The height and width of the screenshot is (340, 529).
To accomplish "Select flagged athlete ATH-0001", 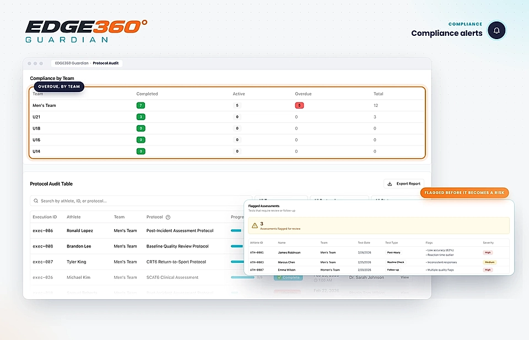I will (x=257, y=252).
